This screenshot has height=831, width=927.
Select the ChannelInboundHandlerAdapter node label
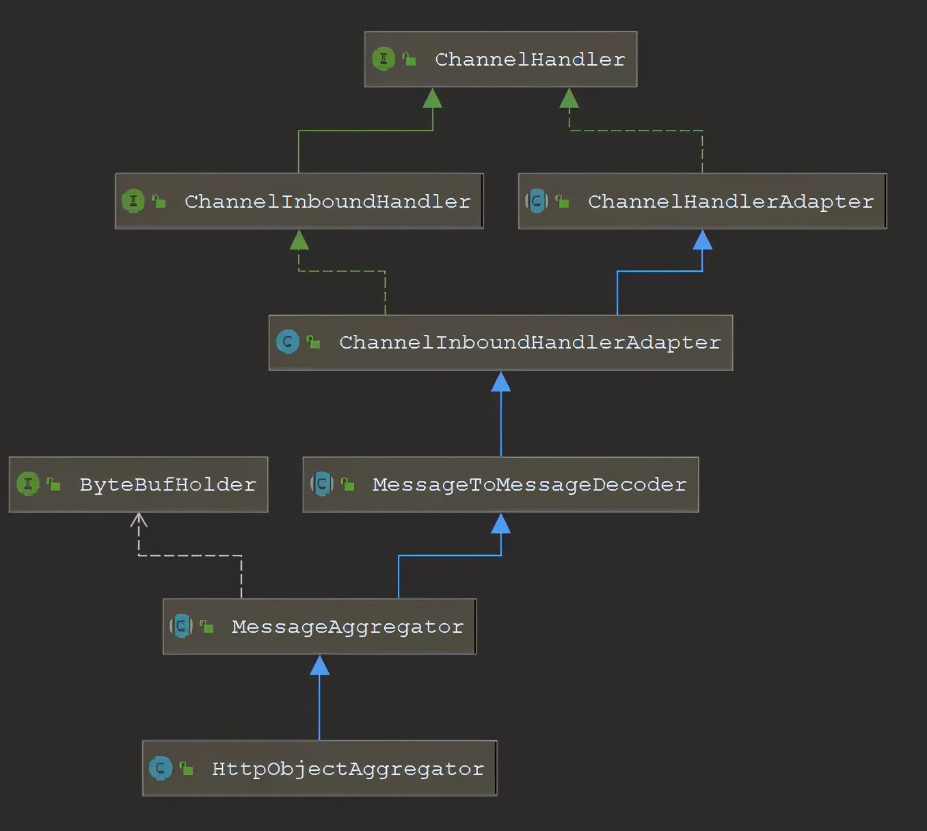click(530, 342)
